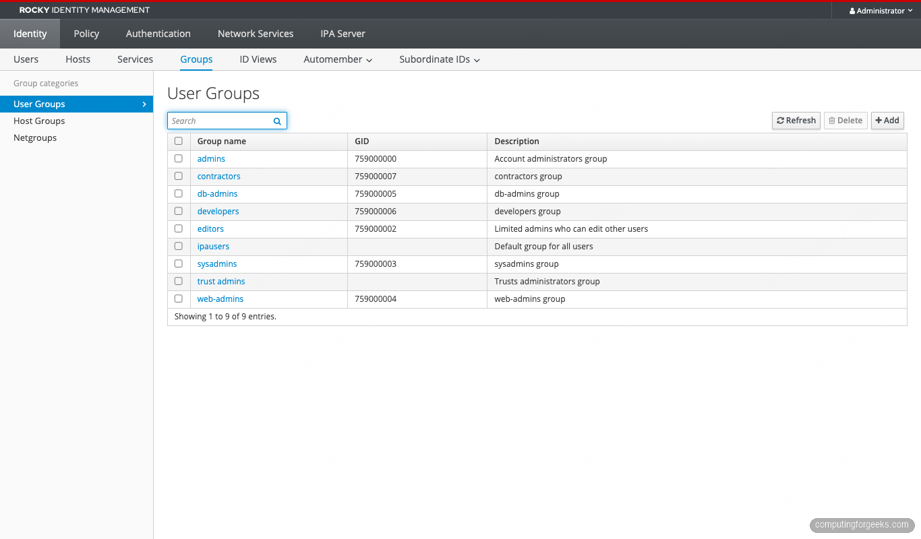Click 'Account administrators group' description
Image resolution: width=921 pixels, height=539 pixels.
point(551,159)
